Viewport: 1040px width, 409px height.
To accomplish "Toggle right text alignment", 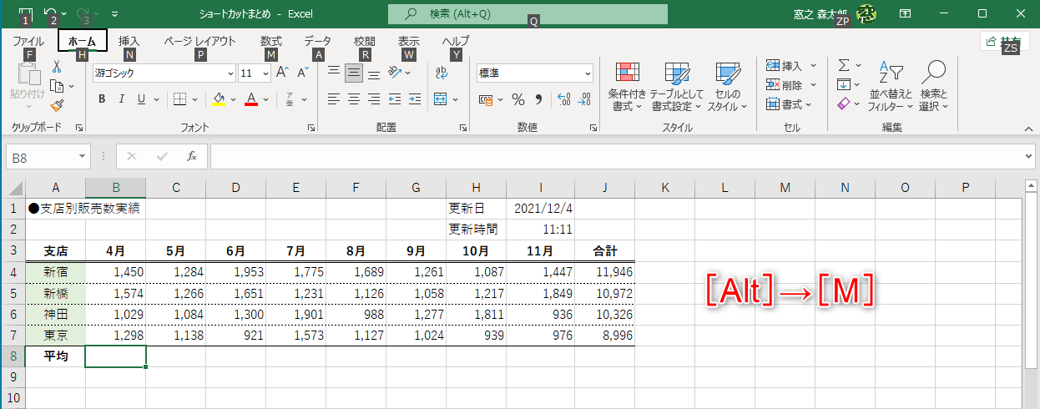I will [374, 99].
